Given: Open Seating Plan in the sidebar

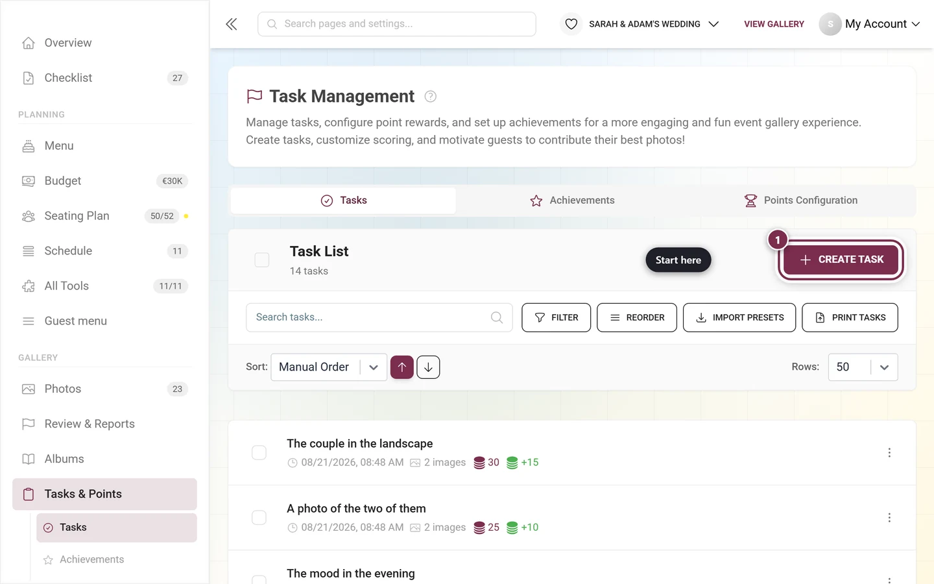Looking at the screenshot, I should point(104,216).
